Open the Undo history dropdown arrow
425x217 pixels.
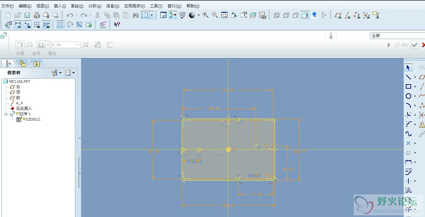coord(77,15)
